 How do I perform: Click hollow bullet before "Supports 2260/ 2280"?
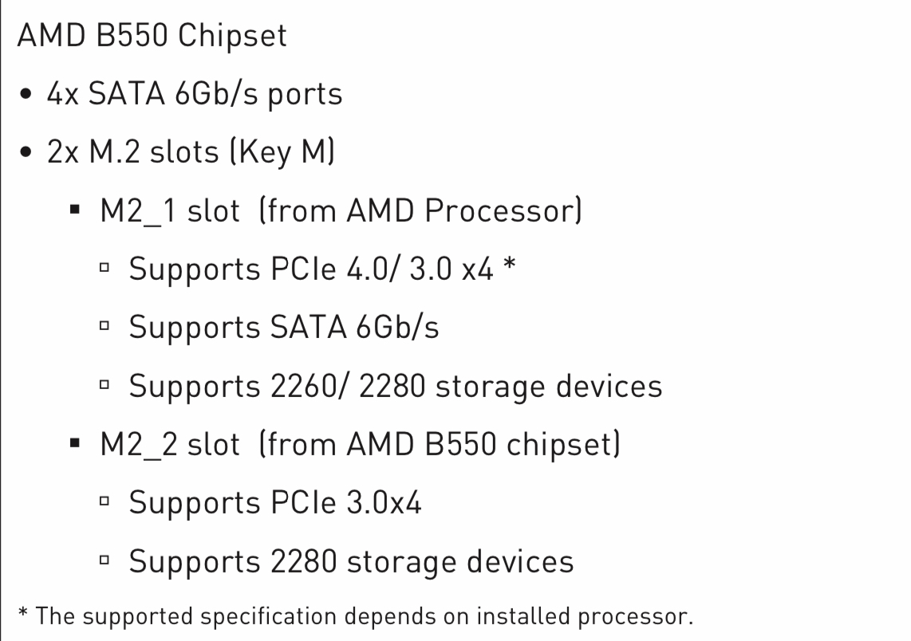[104, 387]
